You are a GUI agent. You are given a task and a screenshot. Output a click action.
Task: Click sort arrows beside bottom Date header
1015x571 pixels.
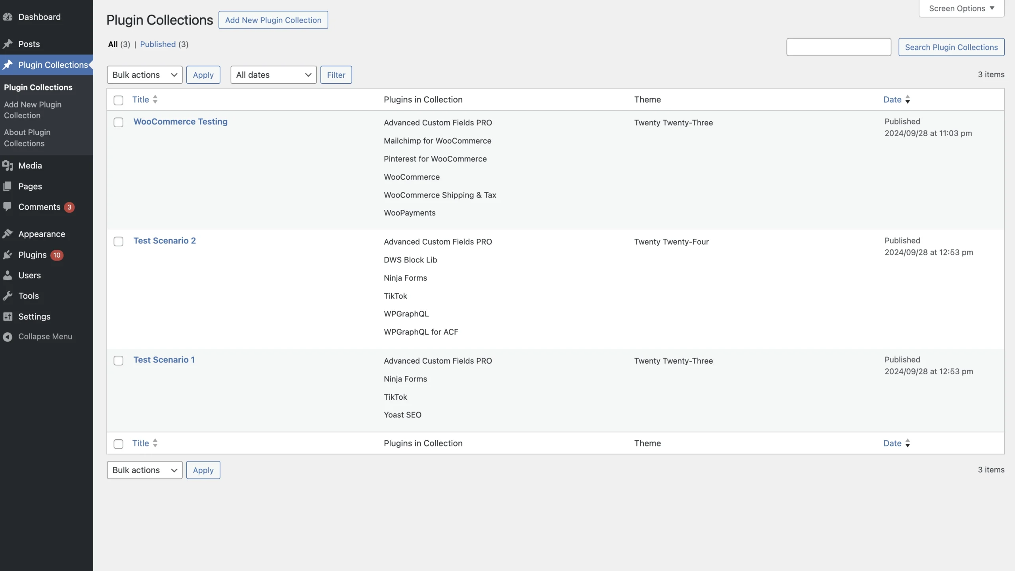click(908, 443)
